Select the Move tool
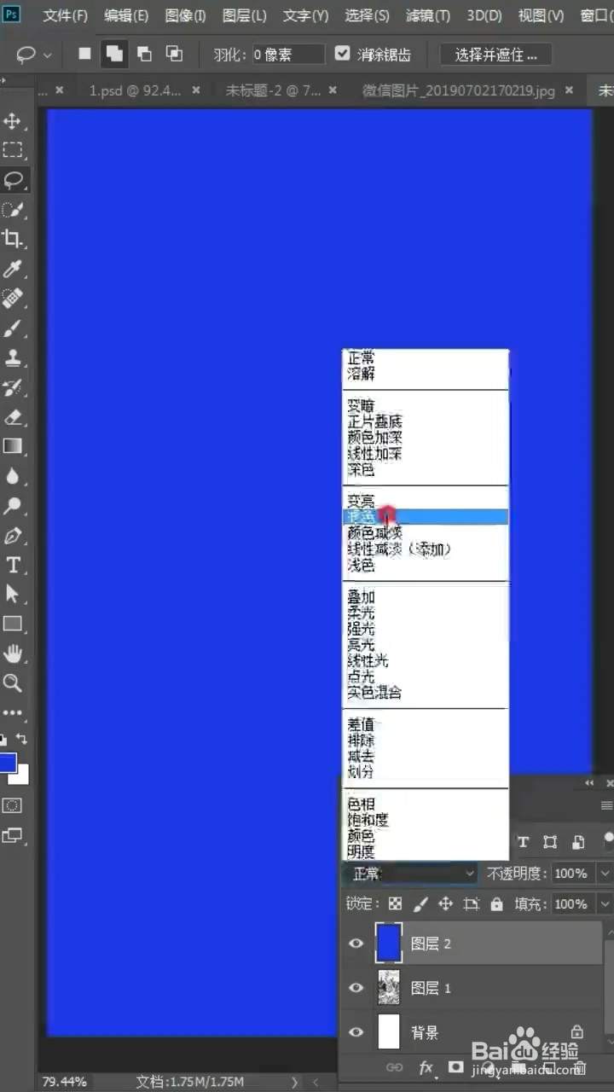 coord(13,120)
